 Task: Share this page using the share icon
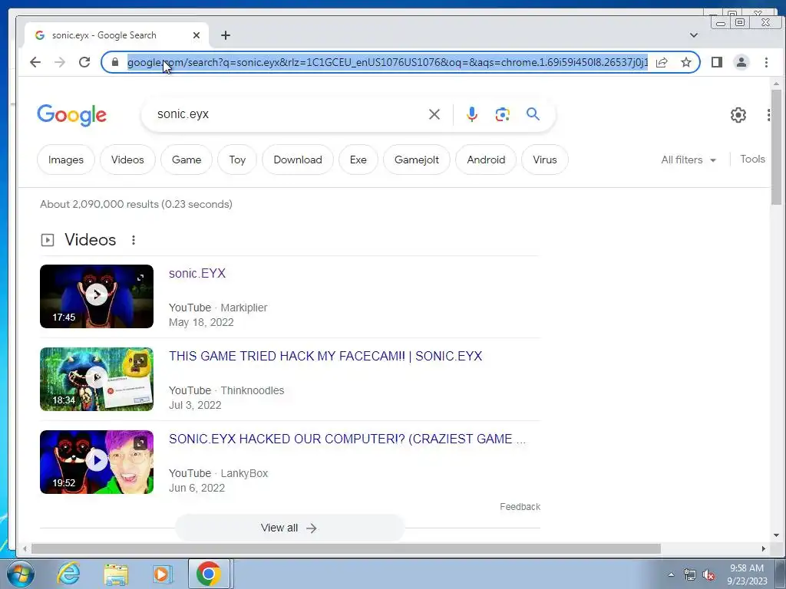click(x=661, y=62)
